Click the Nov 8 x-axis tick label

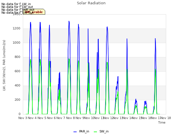[x=70, y=118]
